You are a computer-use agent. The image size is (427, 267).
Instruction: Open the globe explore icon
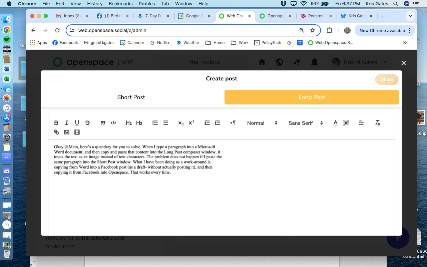click(x=279, y=62)
